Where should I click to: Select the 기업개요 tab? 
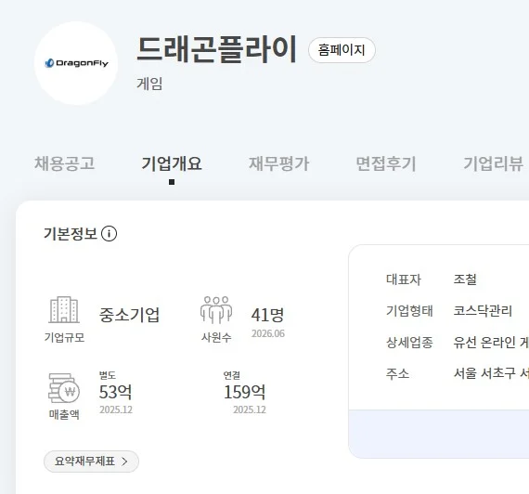coord(172,163)
